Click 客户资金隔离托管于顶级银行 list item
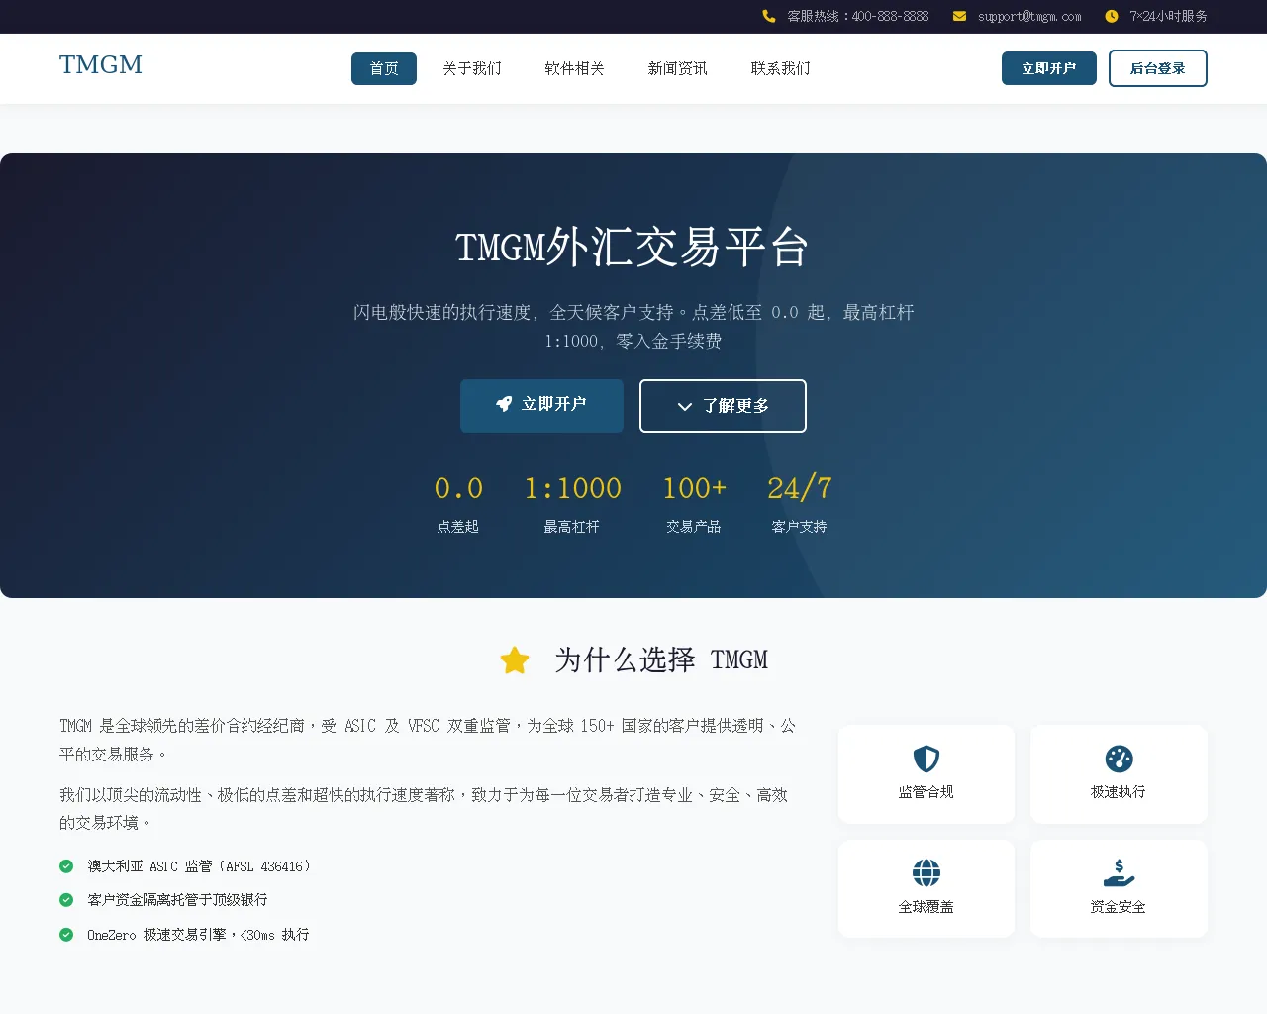 [177, 900]
